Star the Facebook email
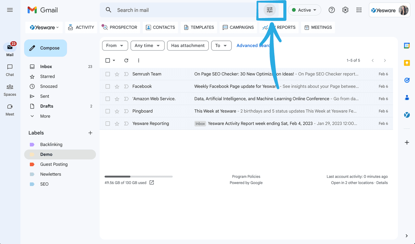415x244 pixels. [117, 86]
